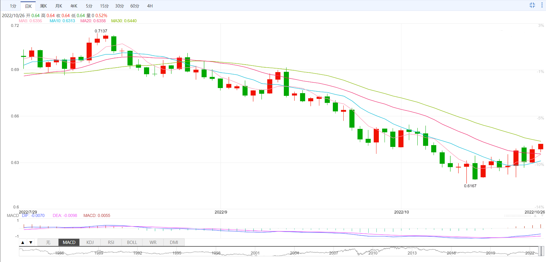
Task: Select the 日K daily candlestick tab
Action: [x=28, y=6]
